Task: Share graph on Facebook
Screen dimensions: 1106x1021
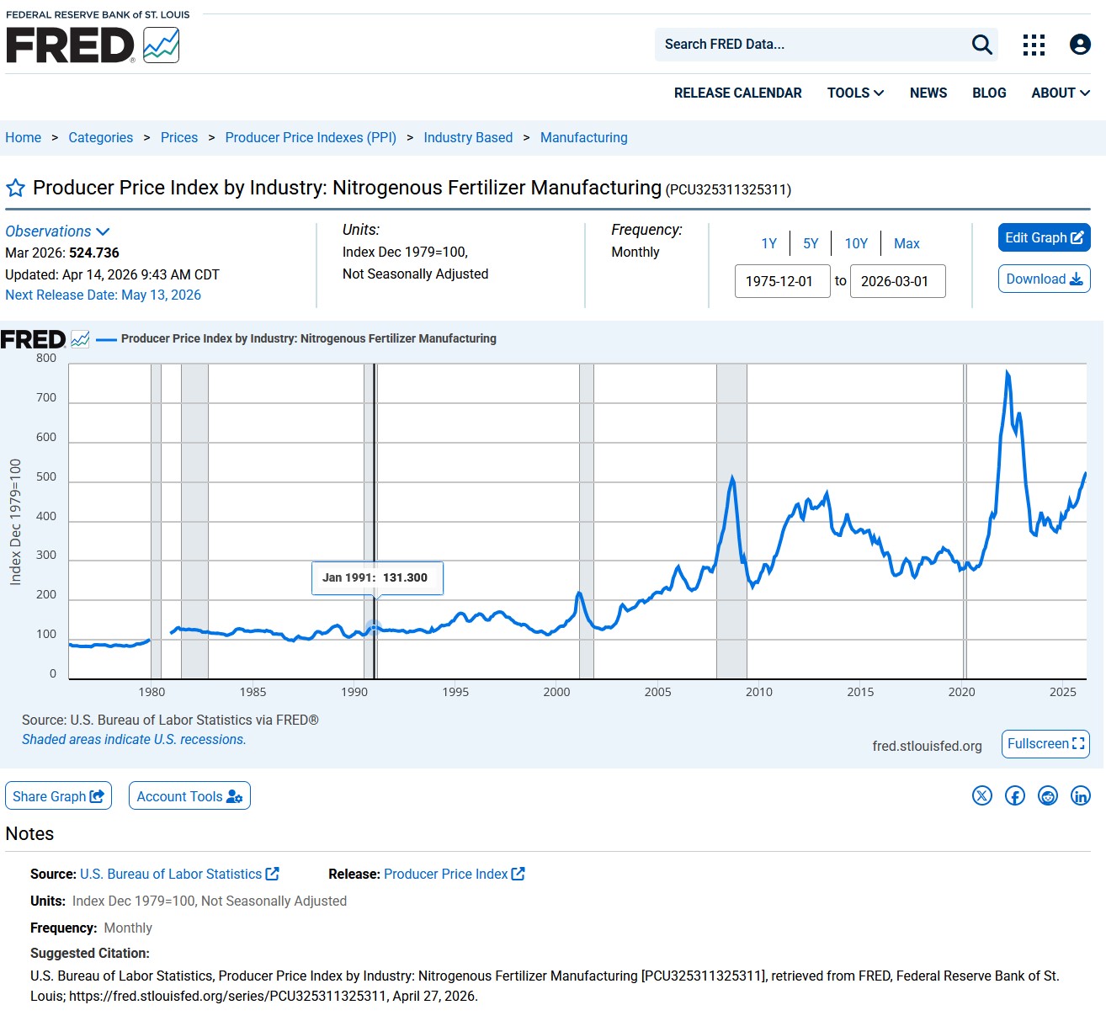Action: tap(1015, 795)
